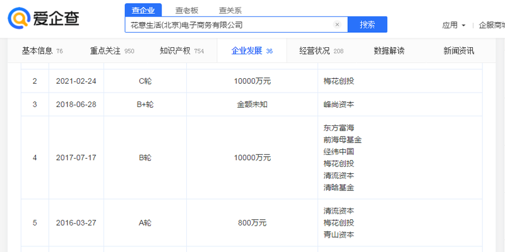The height and width of the screenshot is (252, 505).
Task: Click investor 东方富海 in the B round row
Action: point(338,128)
